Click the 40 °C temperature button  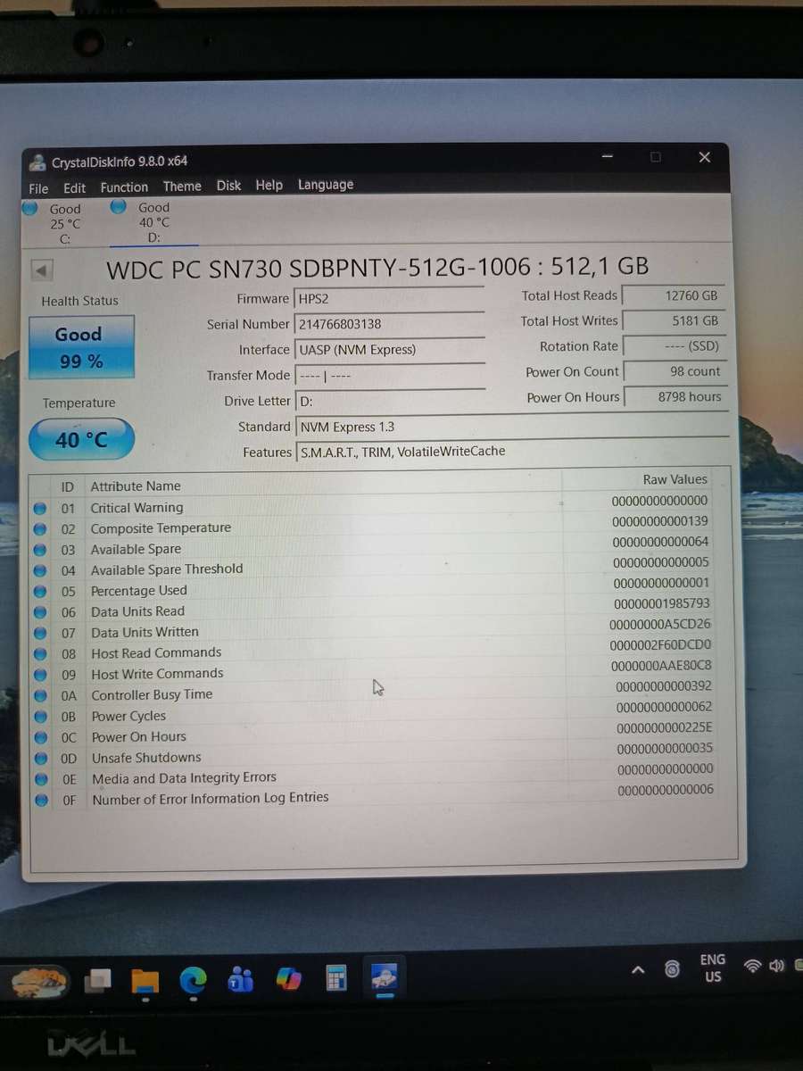[81, 439]
